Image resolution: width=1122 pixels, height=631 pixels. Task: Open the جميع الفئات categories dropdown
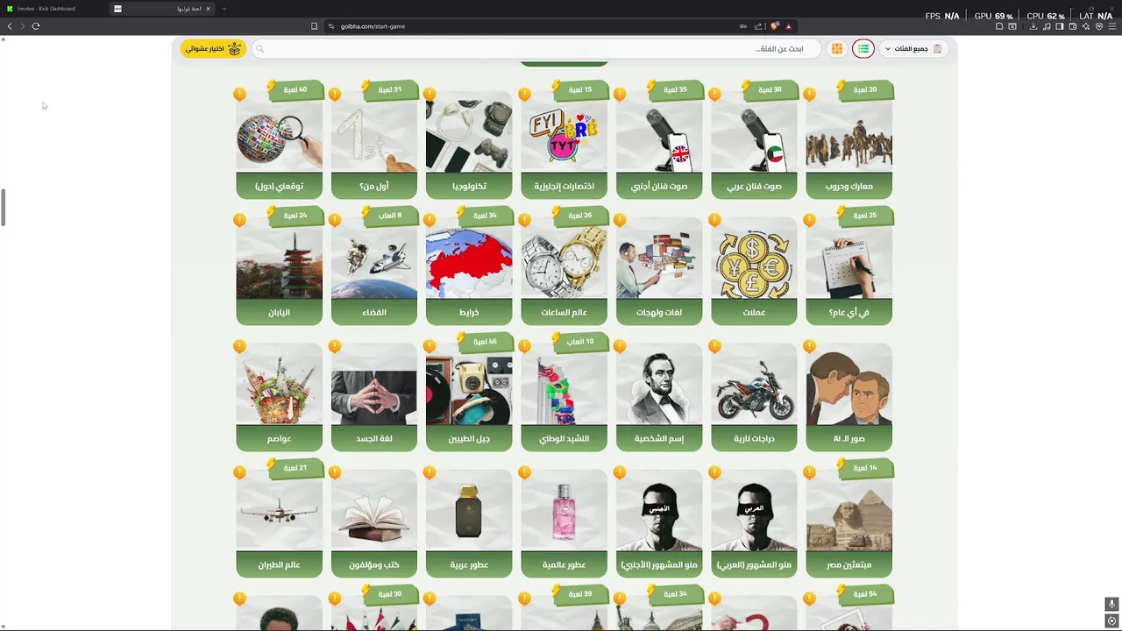click(x=913, y=49)
